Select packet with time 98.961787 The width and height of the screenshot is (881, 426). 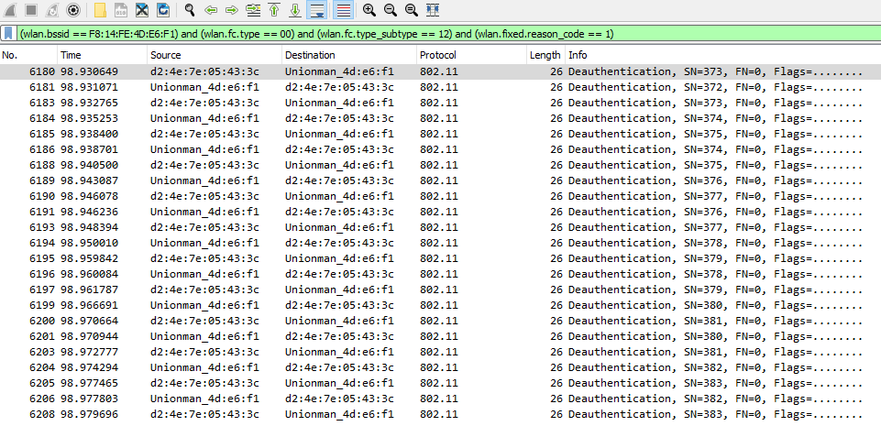(440, 289)
